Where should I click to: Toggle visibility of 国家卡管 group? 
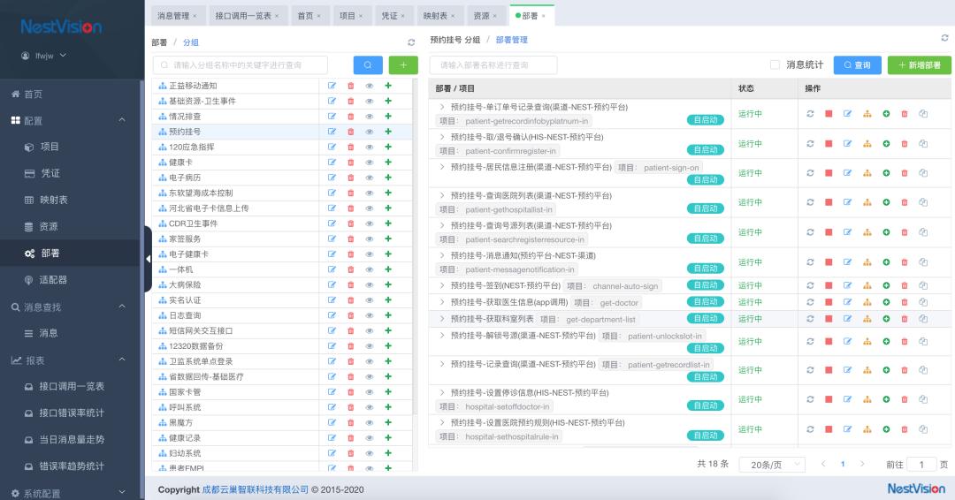tap(369, 391)
